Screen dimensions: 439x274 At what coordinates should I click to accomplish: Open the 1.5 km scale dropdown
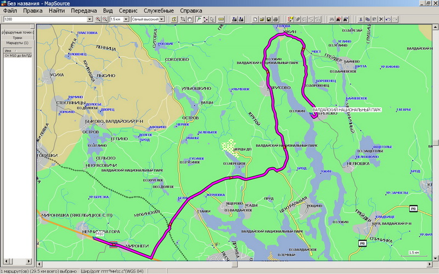pos(126,19)
